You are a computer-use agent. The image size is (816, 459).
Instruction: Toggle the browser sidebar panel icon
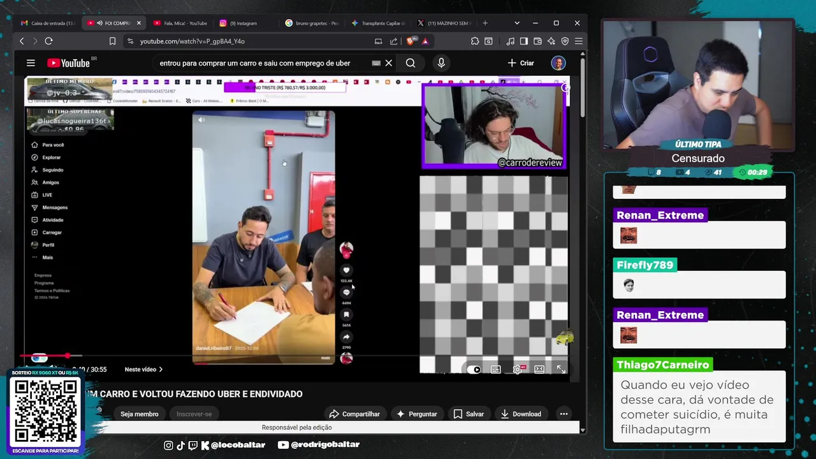pos(523,41)
